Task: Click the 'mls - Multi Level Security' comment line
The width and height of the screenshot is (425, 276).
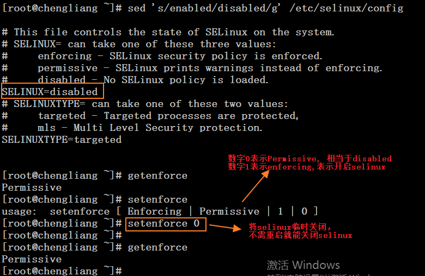Action: point(132,128)
